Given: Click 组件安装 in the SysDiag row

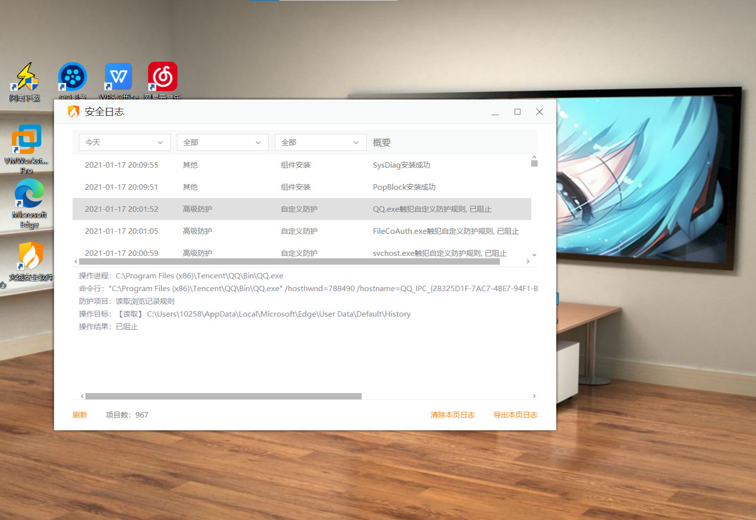Looking at the screenshot, I should tap(295, 165).
